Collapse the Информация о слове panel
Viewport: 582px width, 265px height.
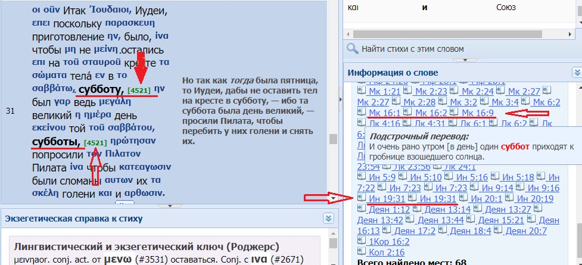[x=576, y=72]
